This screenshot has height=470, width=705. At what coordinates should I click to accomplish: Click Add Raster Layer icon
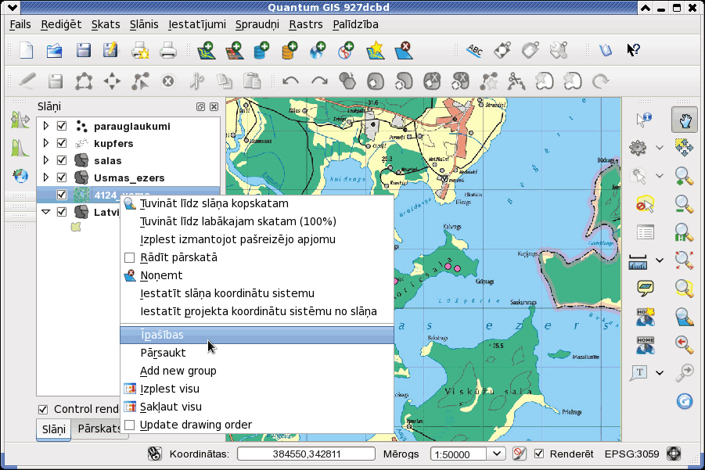pyautogui.click(x=234, y=50)
